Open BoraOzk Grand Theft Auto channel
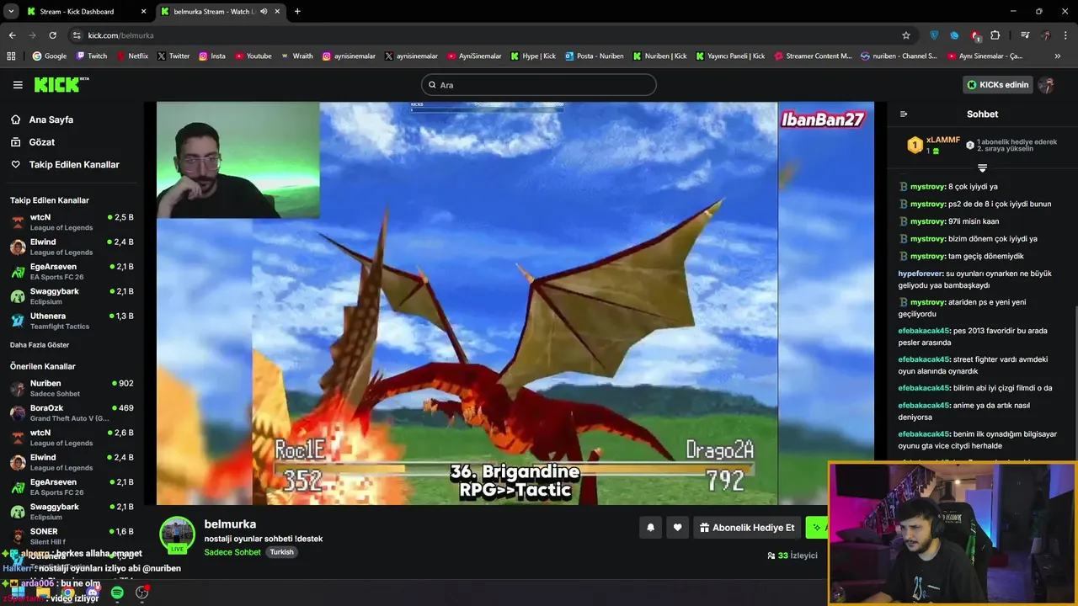 point(72,412)
